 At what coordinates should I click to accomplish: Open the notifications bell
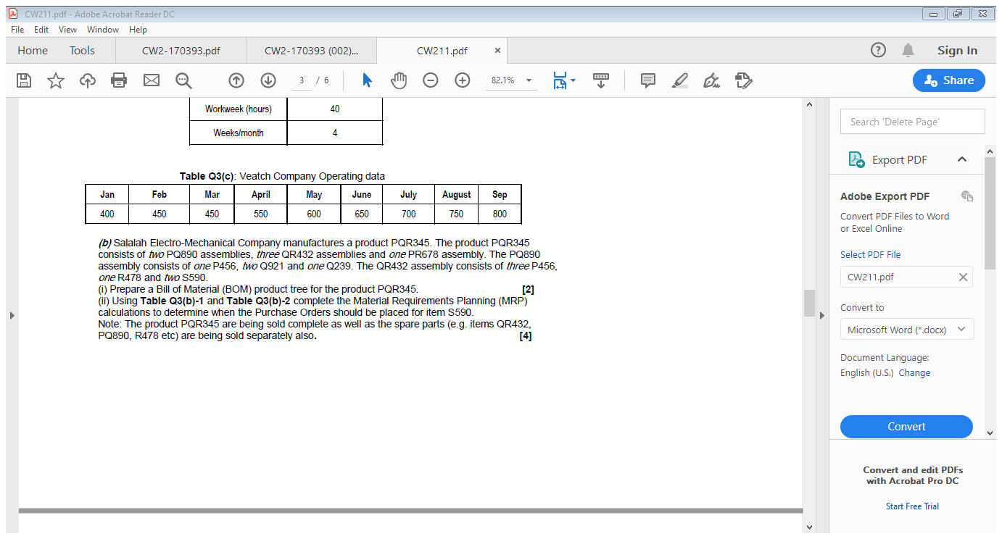pos(908,50)
